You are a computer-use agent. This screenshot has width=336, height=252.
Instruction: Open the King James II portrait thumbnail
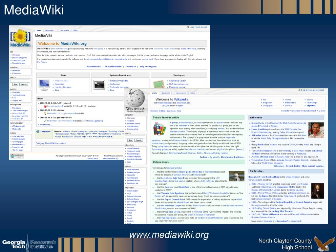tap(317, 191)
